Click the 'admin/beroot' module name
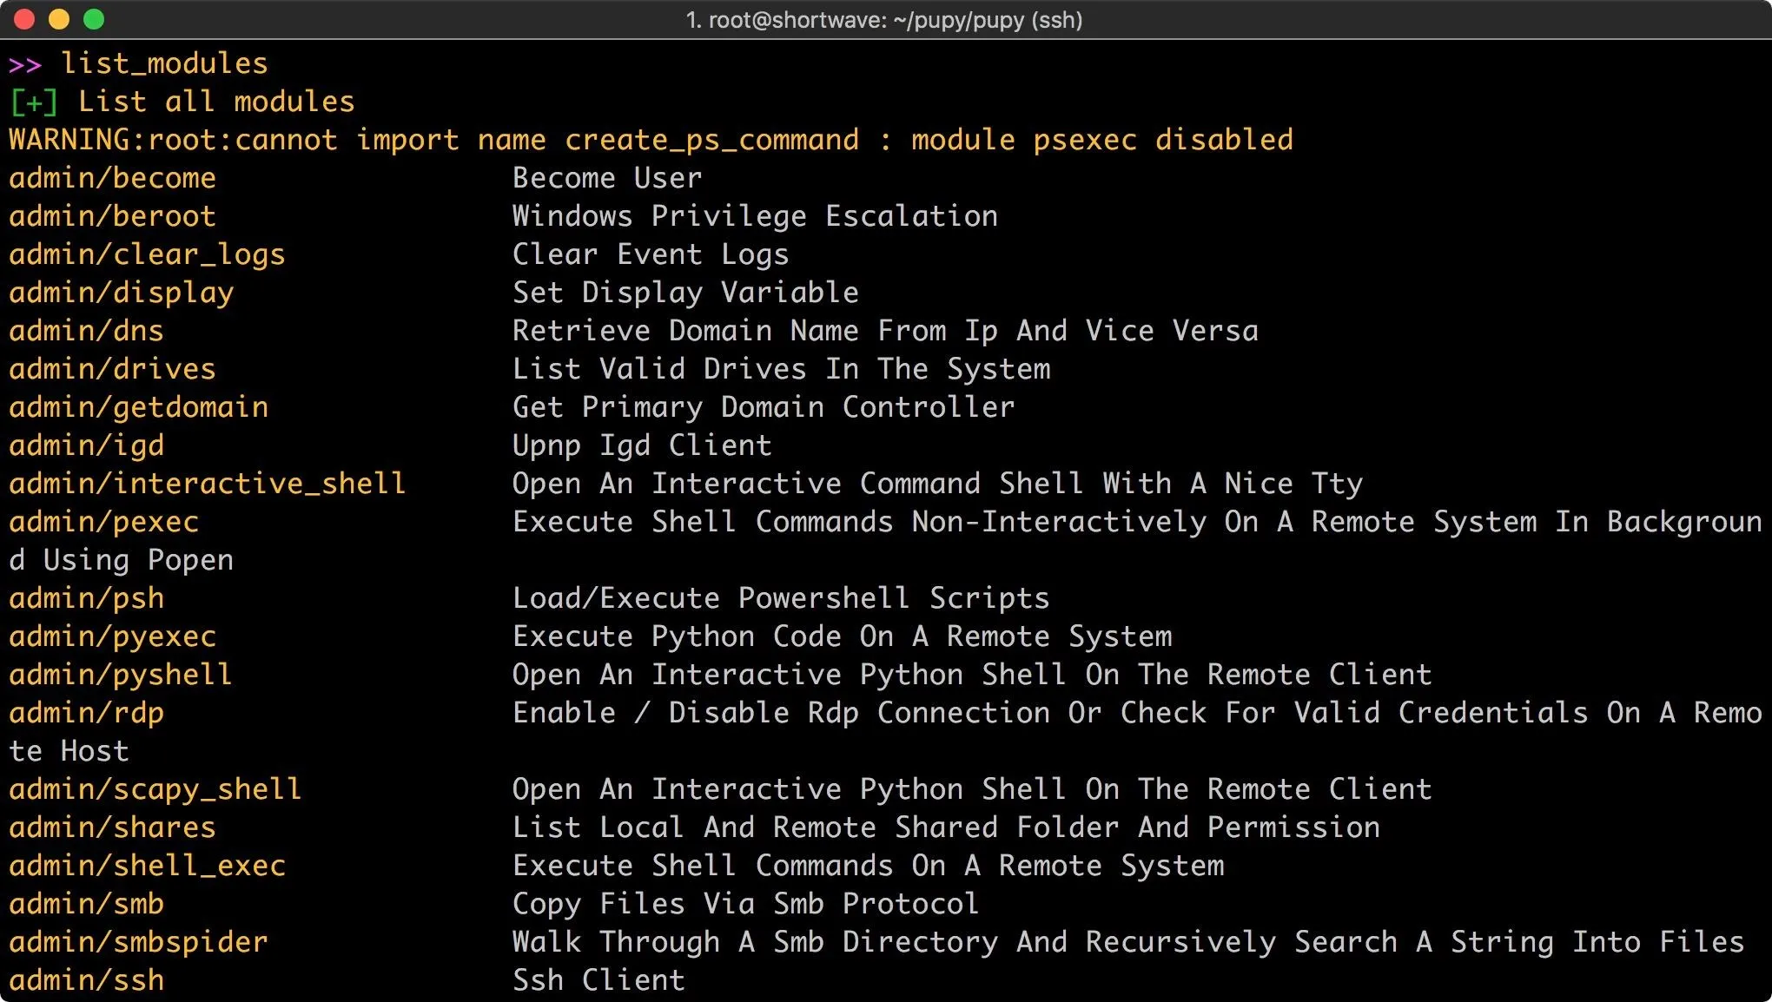This screenshot has height=1002, width=1772. tap(112, 216)
